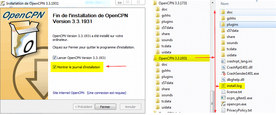Select share under OpenCPN 3.3.1731 in tree
276x115 pixels.
click(x=165, y=34)
